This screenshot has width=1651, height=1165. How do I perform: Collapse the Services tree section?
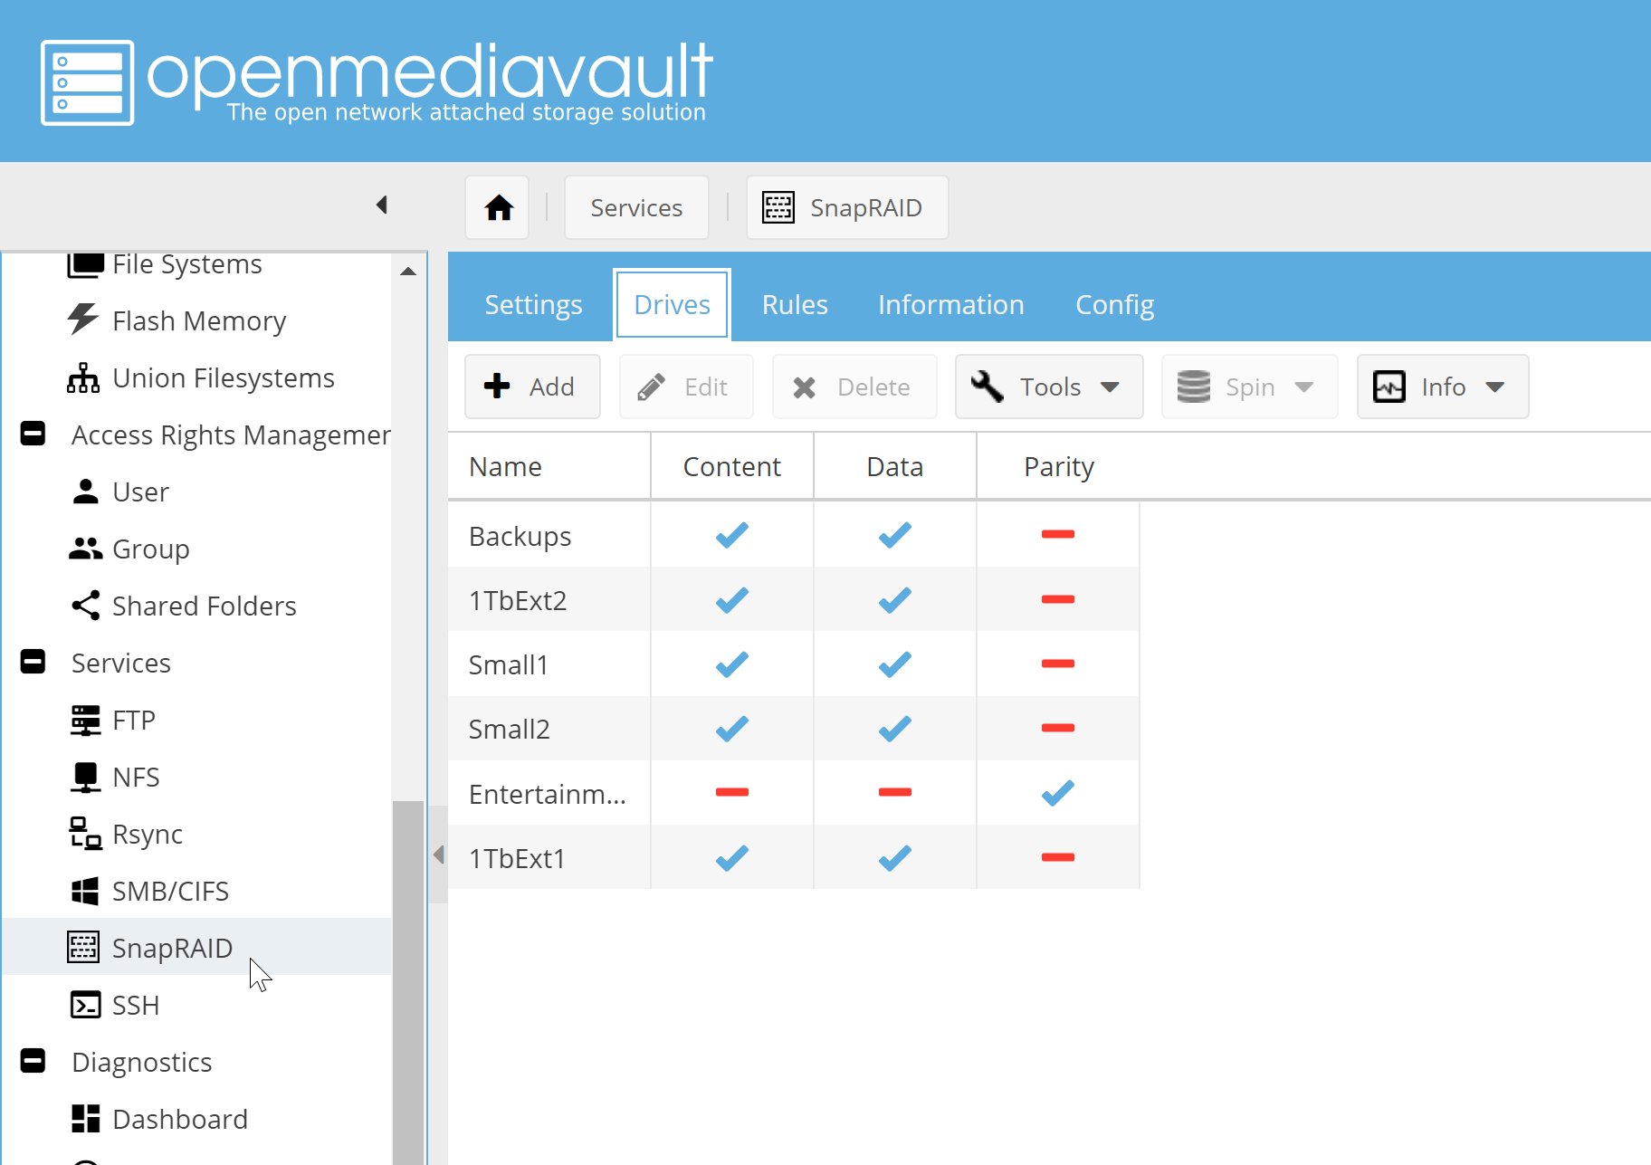click(33, 663)
